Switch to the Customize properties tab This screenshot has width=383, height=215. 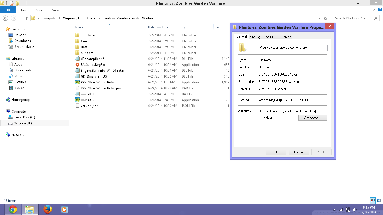284,37
